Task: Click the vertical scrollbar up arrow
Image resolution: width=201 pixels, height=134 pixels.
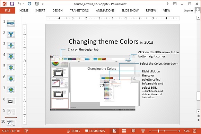Action: click(199, 18)
